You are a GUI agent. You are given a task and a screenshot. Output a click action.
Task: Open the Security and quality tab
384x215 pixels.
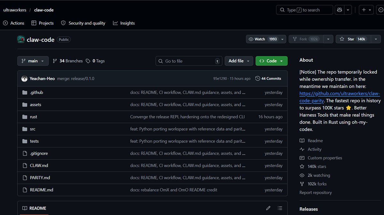click(83, 23)
